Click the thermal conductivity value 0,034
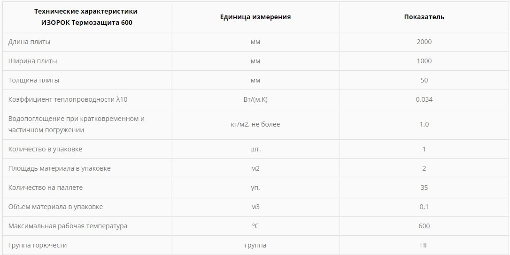 [x=424, y=99]
